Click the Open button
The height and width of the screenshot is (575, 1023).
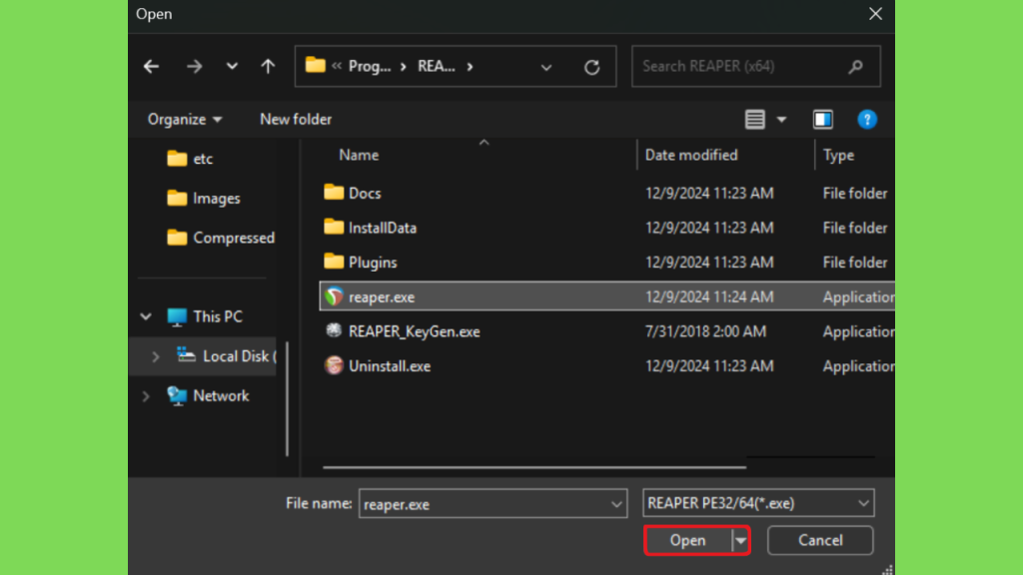(x=687, y=540)
